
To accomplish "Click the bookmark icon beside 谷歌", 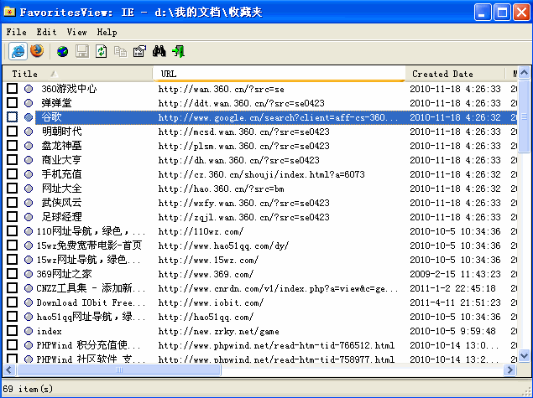I will [x=29, y=117].
